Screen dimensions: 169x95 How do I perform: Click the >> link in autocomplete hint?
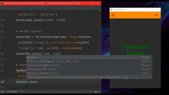coord(125,77)
